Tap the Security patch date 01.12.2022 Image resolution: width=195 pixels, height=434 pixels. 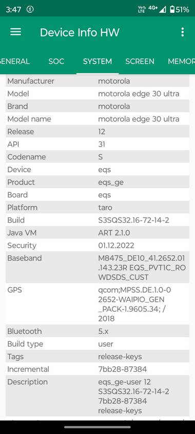point(116,245)
